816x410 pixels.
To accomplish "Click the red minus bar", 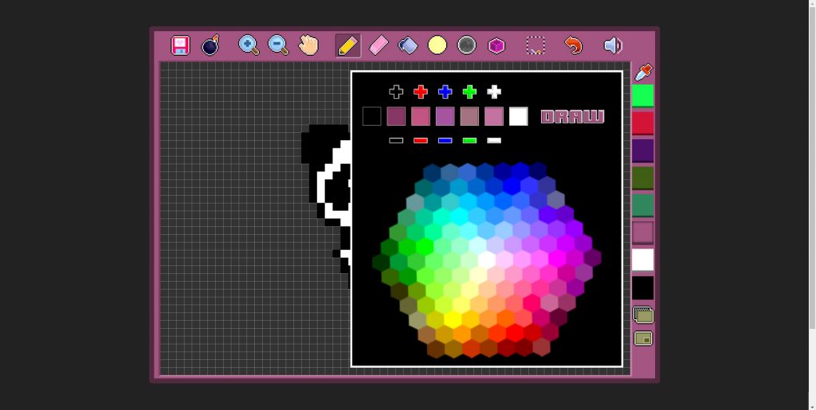I will coord(421,140).
